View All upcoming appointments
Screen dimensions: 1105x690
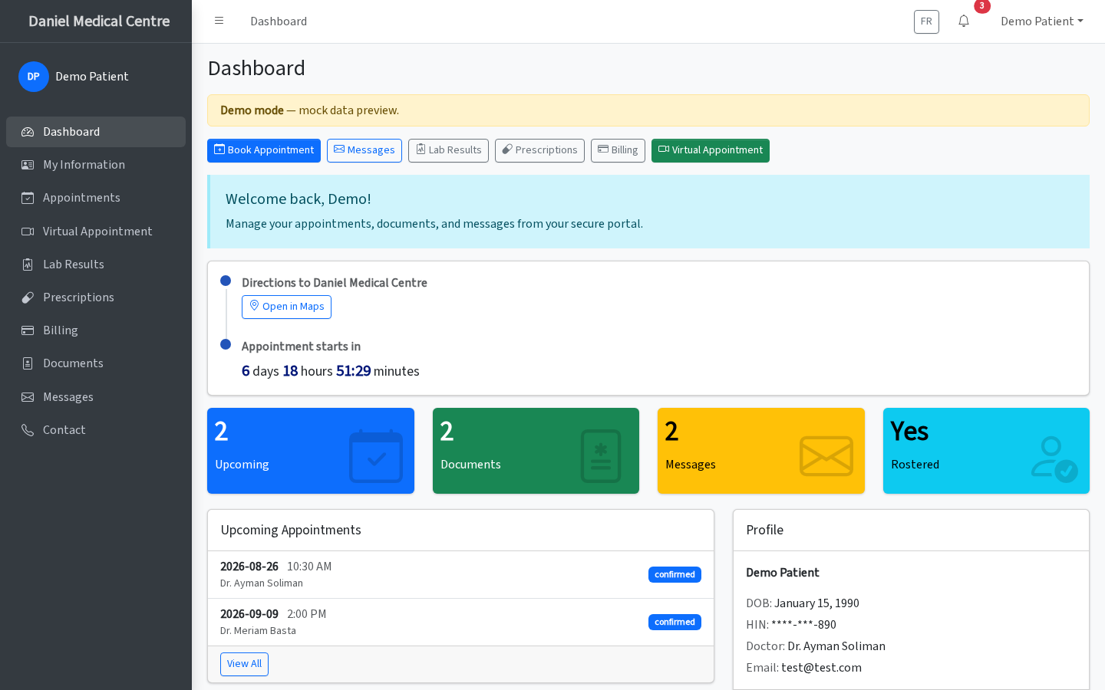244,664
